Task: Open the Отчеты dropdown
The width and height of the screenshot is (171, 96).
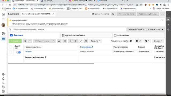Action: (158, 41)
